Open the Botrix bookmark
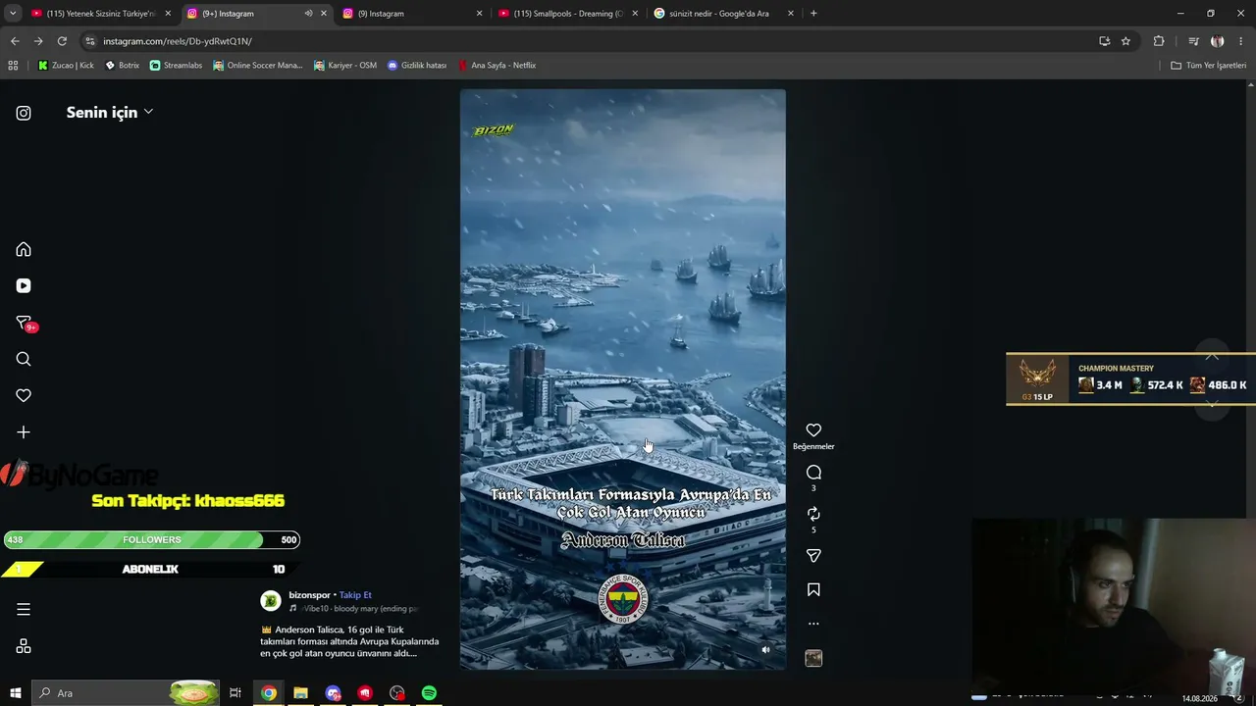Image resolution: width=1256 pixels, height=706 pixels. pos(123,66)
